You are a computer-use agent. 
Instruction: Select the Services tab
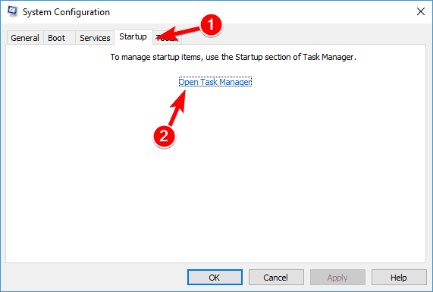[95, 38]
